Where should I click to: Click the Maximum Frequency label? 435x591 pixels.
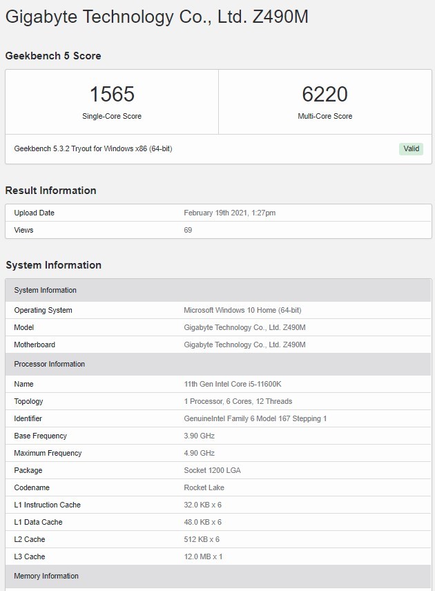tap(48, 453)
